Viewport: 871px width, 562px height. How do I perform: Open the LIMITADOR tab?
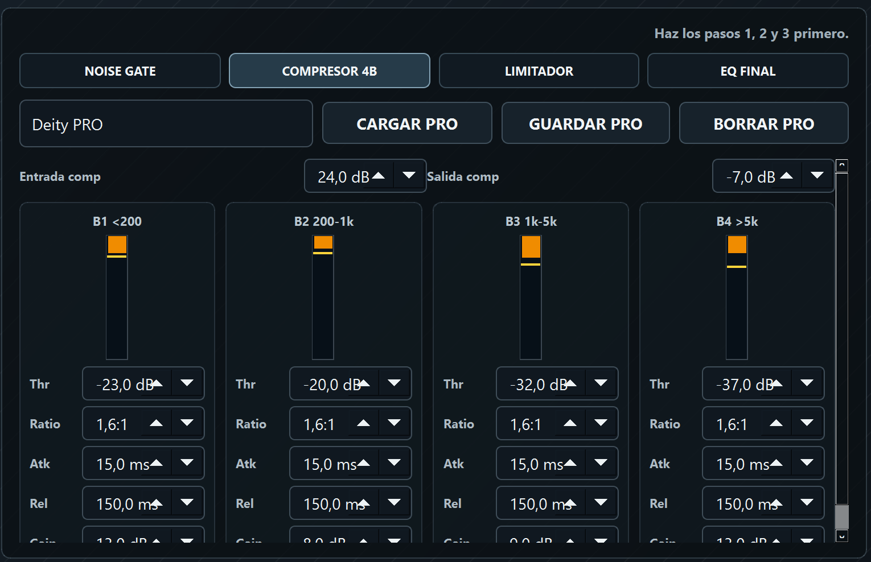(539, 71)
